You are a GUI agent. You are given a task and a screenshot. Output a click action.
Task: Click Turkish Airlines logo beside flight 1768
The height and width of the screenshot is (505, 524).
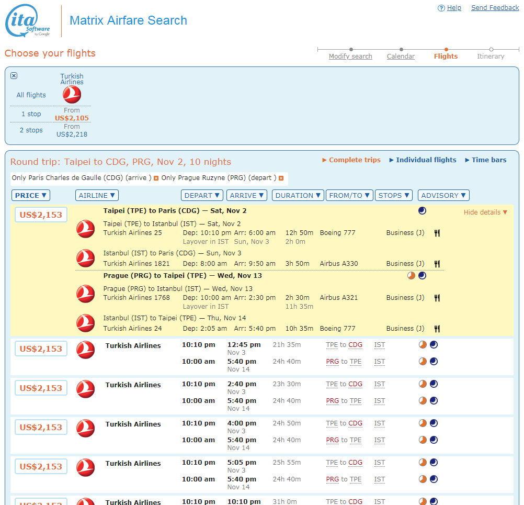click(86, 294)
